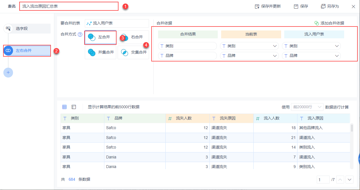Switch to table grid view icon
The width and height of the screenshot is (360, 190).
[64, 107]
